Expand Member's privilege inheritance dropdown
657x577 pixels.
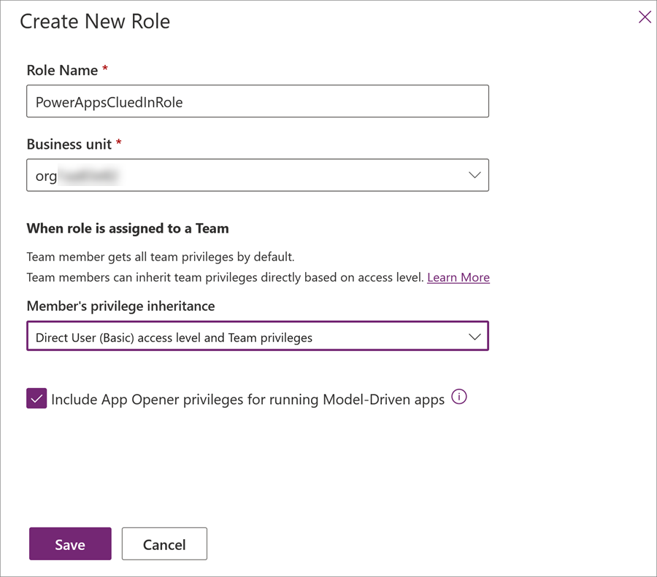[257, 336]
